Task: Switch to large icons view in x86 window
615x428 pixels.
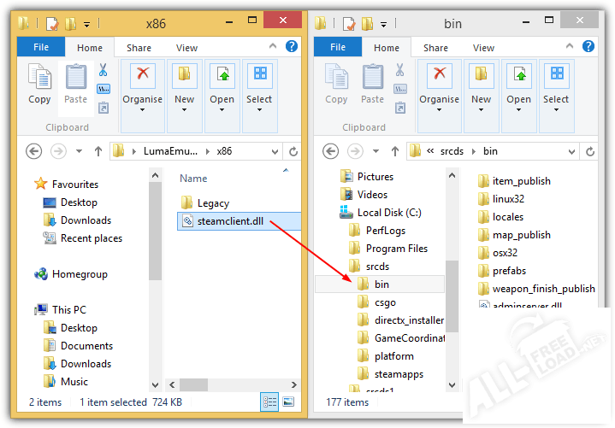Action: [288, 402]
